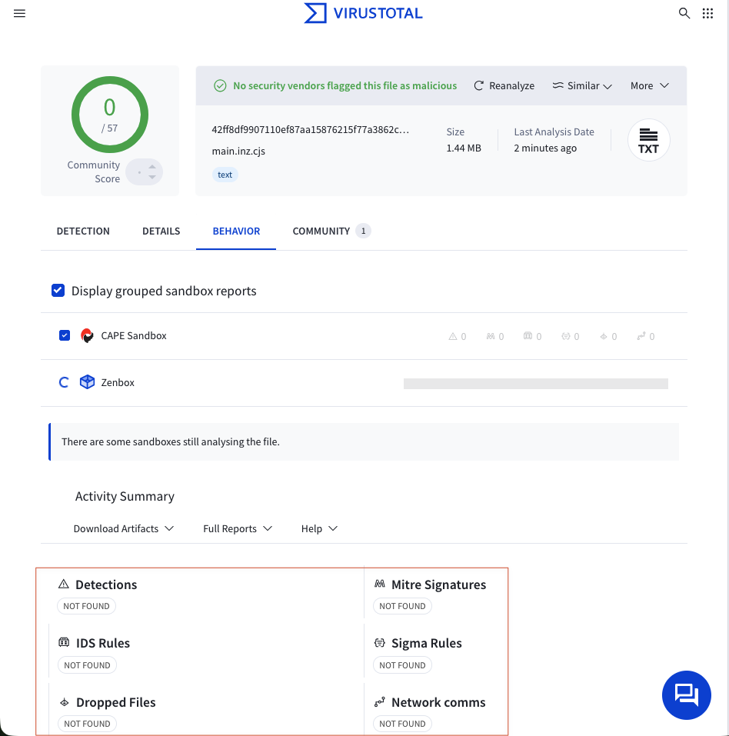Click the VirusTotal logo
This screenshot has height=736, width=729.
pos(363,13)
